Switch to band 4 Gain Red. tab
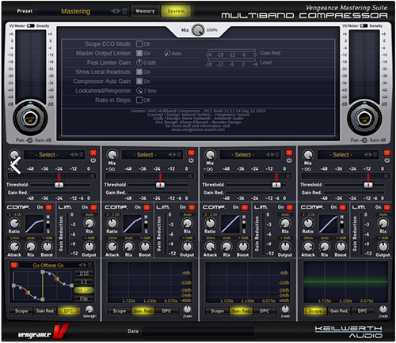The width and height of the screenshot is (396, 343). point(339,311)
